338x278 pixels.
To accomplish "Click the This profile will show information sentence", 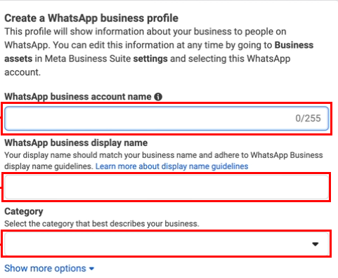I will pyautogui.click(x=145, y=32).
